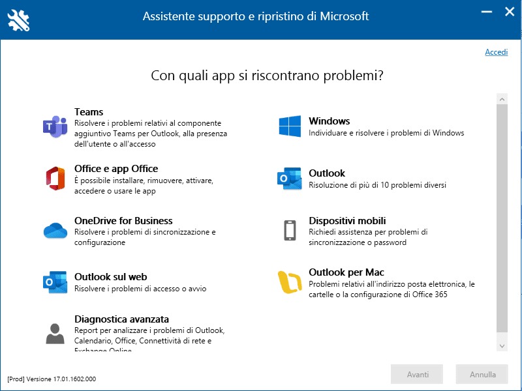Viewport: 522px width, 391px height.
Task: Click the Teams app icon
Action: (x=55, y=124)
